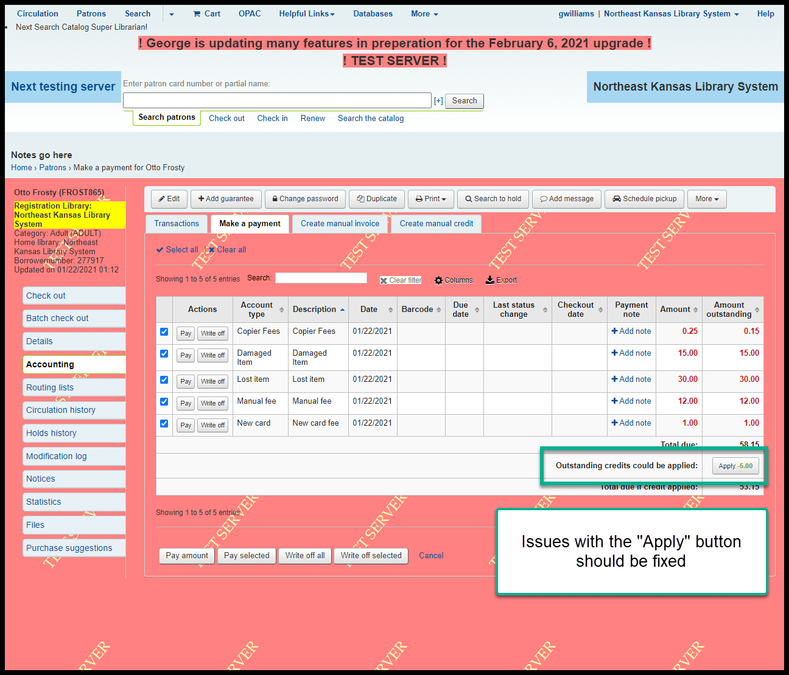Apply the -5.00 outstanding credit
Screen dimensions: 789x675
[735, 466]
